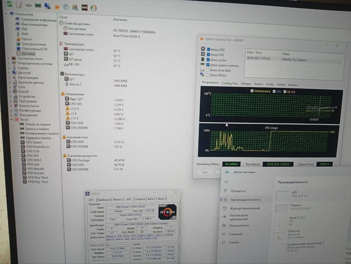351x264 pixels.
Task: Open Автозагрузка приложений in Task Manager
Action: 239,217
